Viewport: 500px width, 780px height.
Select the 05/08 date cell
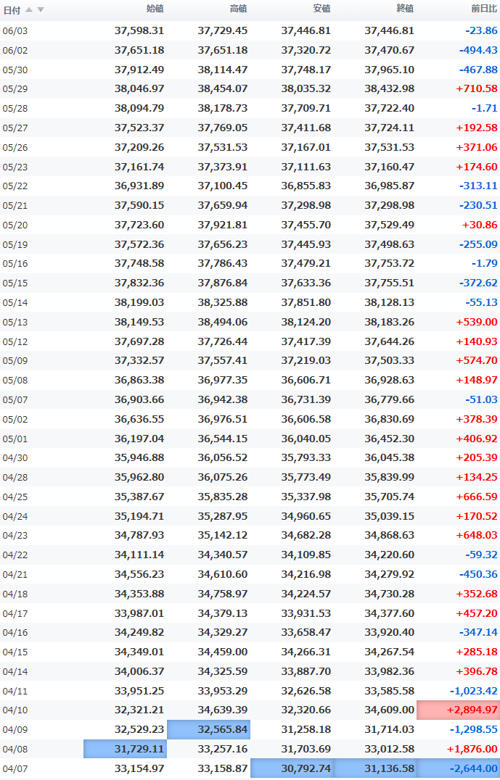(15, 380)
